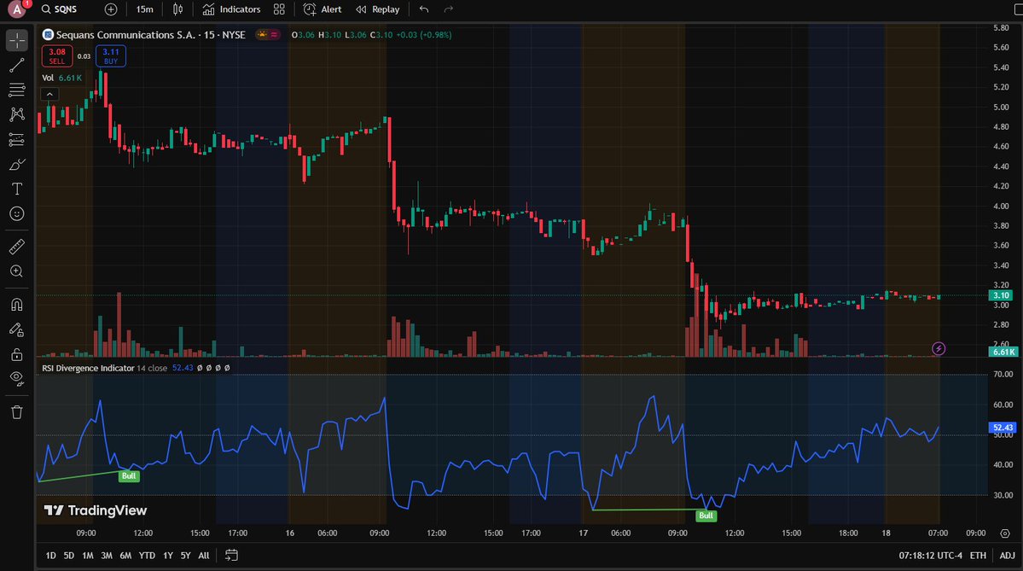Activate the zoom in tool

pyautogui.click(x=17, y=271)
